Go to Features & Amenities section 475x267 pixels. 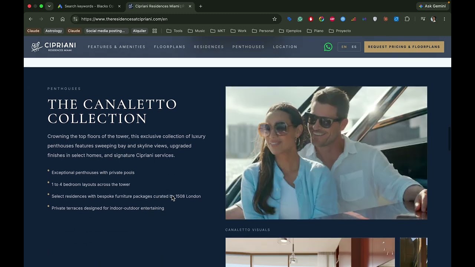click(117, 47)
